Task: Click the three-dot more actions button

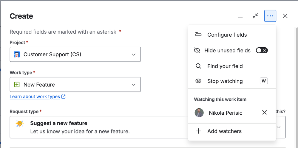Action: [270, 16]
